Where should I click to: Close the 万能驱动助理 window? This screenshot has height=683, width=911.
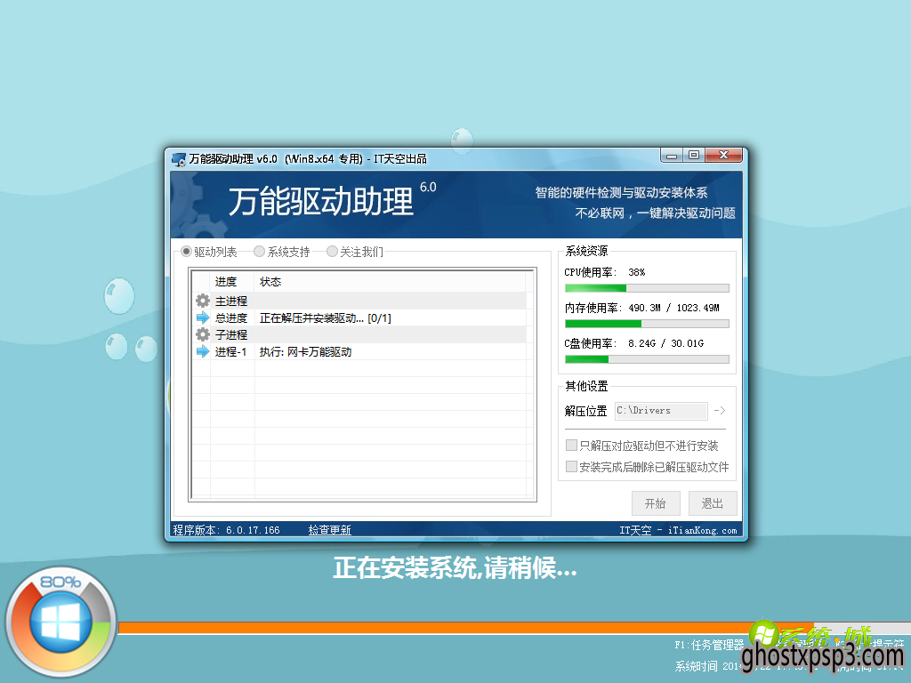click(723, 155)
